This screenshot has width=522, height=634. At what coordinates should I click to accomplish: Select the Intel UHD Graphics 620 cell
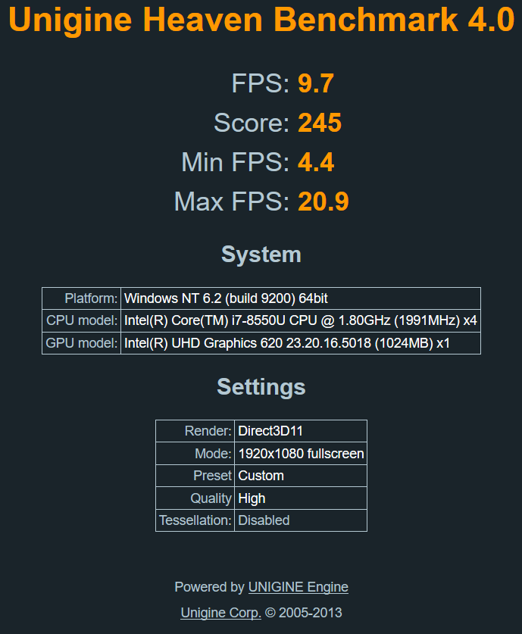click(287, 343)
